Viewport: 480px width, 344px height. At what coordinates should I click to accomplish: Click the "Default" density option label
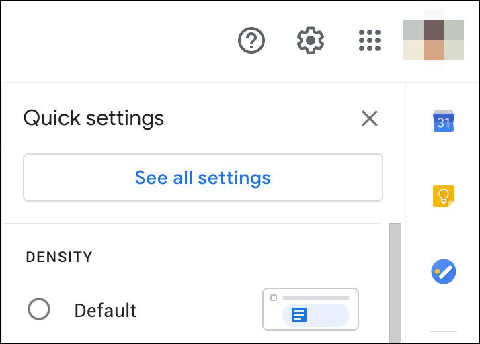[x=106, y=310]
